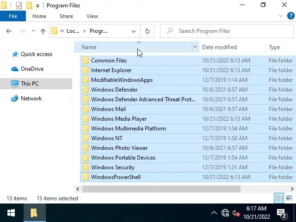296x222 pixels.
Task: Sort by Date modified column
Action: pos(233,47)
